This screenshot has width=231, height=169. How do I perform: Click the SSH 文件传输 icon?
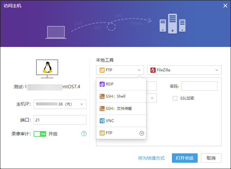102,109
